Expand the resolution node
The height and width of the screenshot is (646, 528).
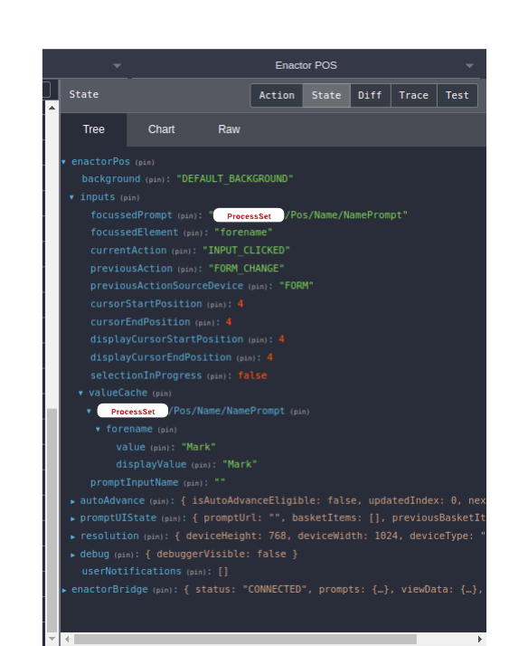pos(72,537)
